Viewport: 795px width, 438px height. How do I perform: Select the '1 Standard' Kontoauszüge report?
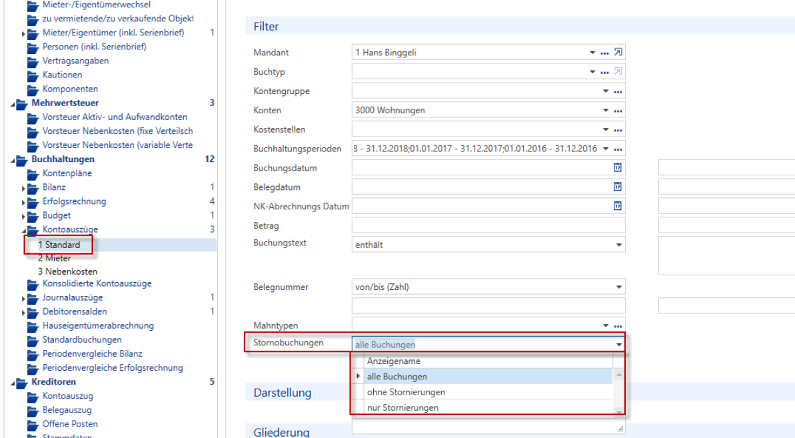(59, 245)
